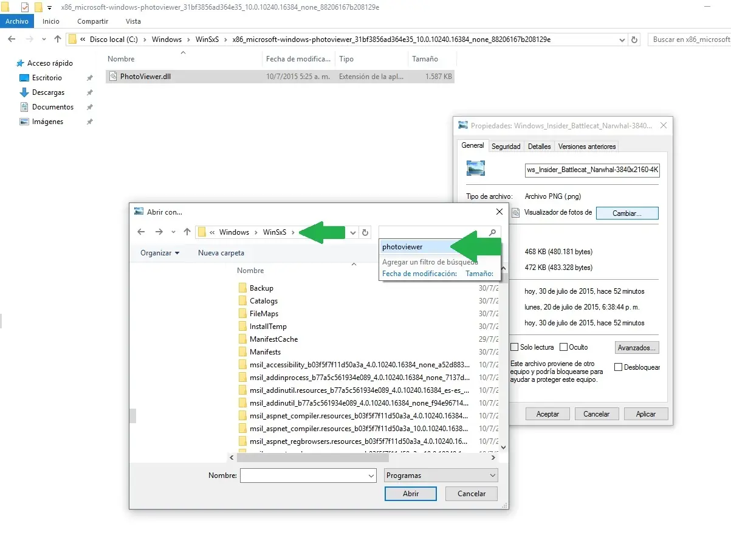The height and width of the screenshot is (557, 731).
Task: Open the Archivo ribbon tab
Action: point(17,21)
